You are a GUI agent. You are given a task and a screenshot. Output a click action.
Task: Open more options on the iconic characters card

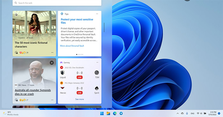pos(52,52)
